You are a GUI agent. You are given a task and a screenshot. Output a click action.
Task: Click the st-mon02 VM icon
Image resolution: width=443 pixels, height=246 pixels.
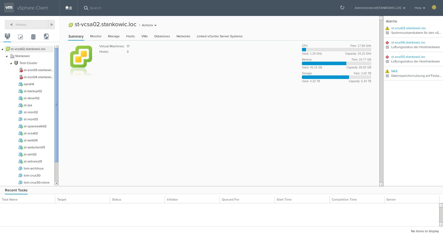(20, 112)
